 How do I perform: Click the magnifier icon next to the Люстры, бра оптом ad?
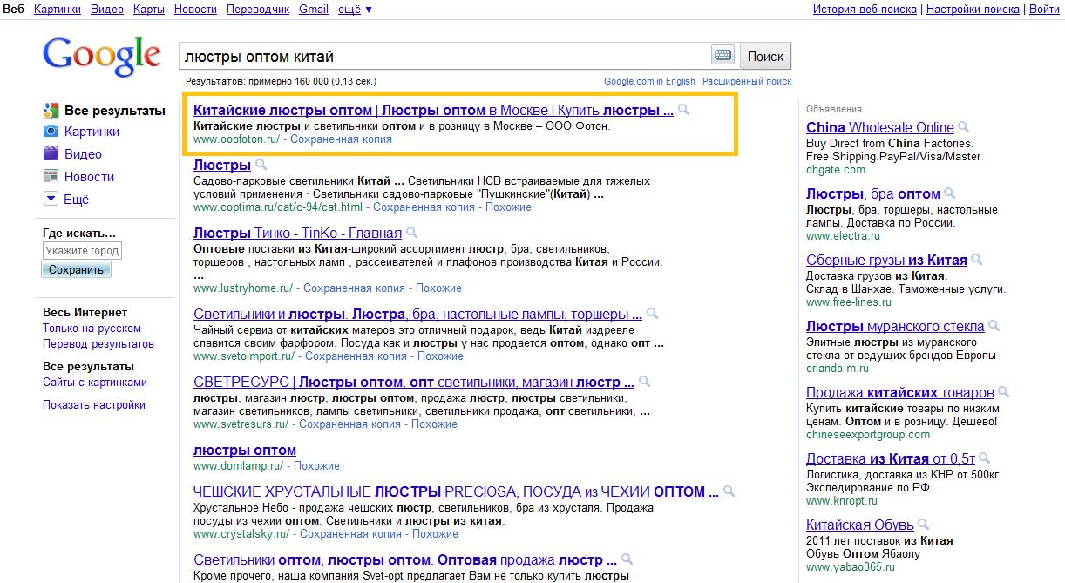(950, 193)
